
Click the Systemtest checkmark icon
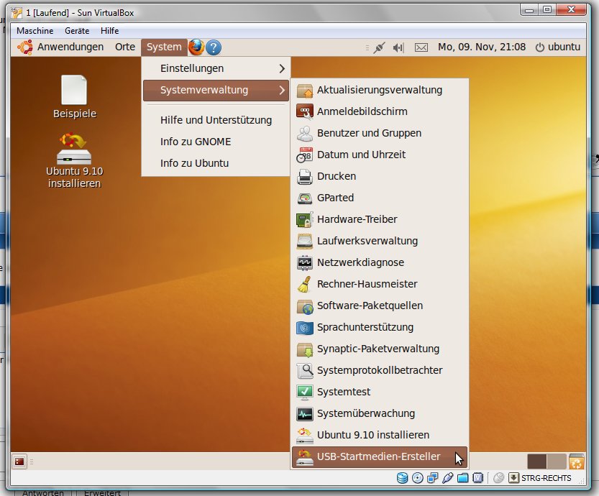click(304, 392)
